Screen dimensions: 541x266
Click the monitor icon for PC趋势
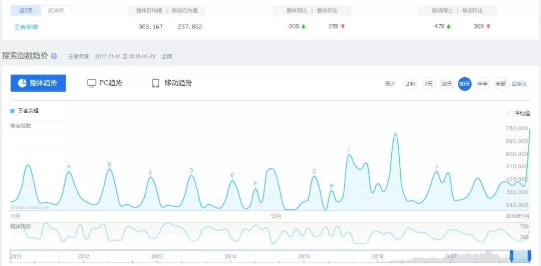click(92, 83)
